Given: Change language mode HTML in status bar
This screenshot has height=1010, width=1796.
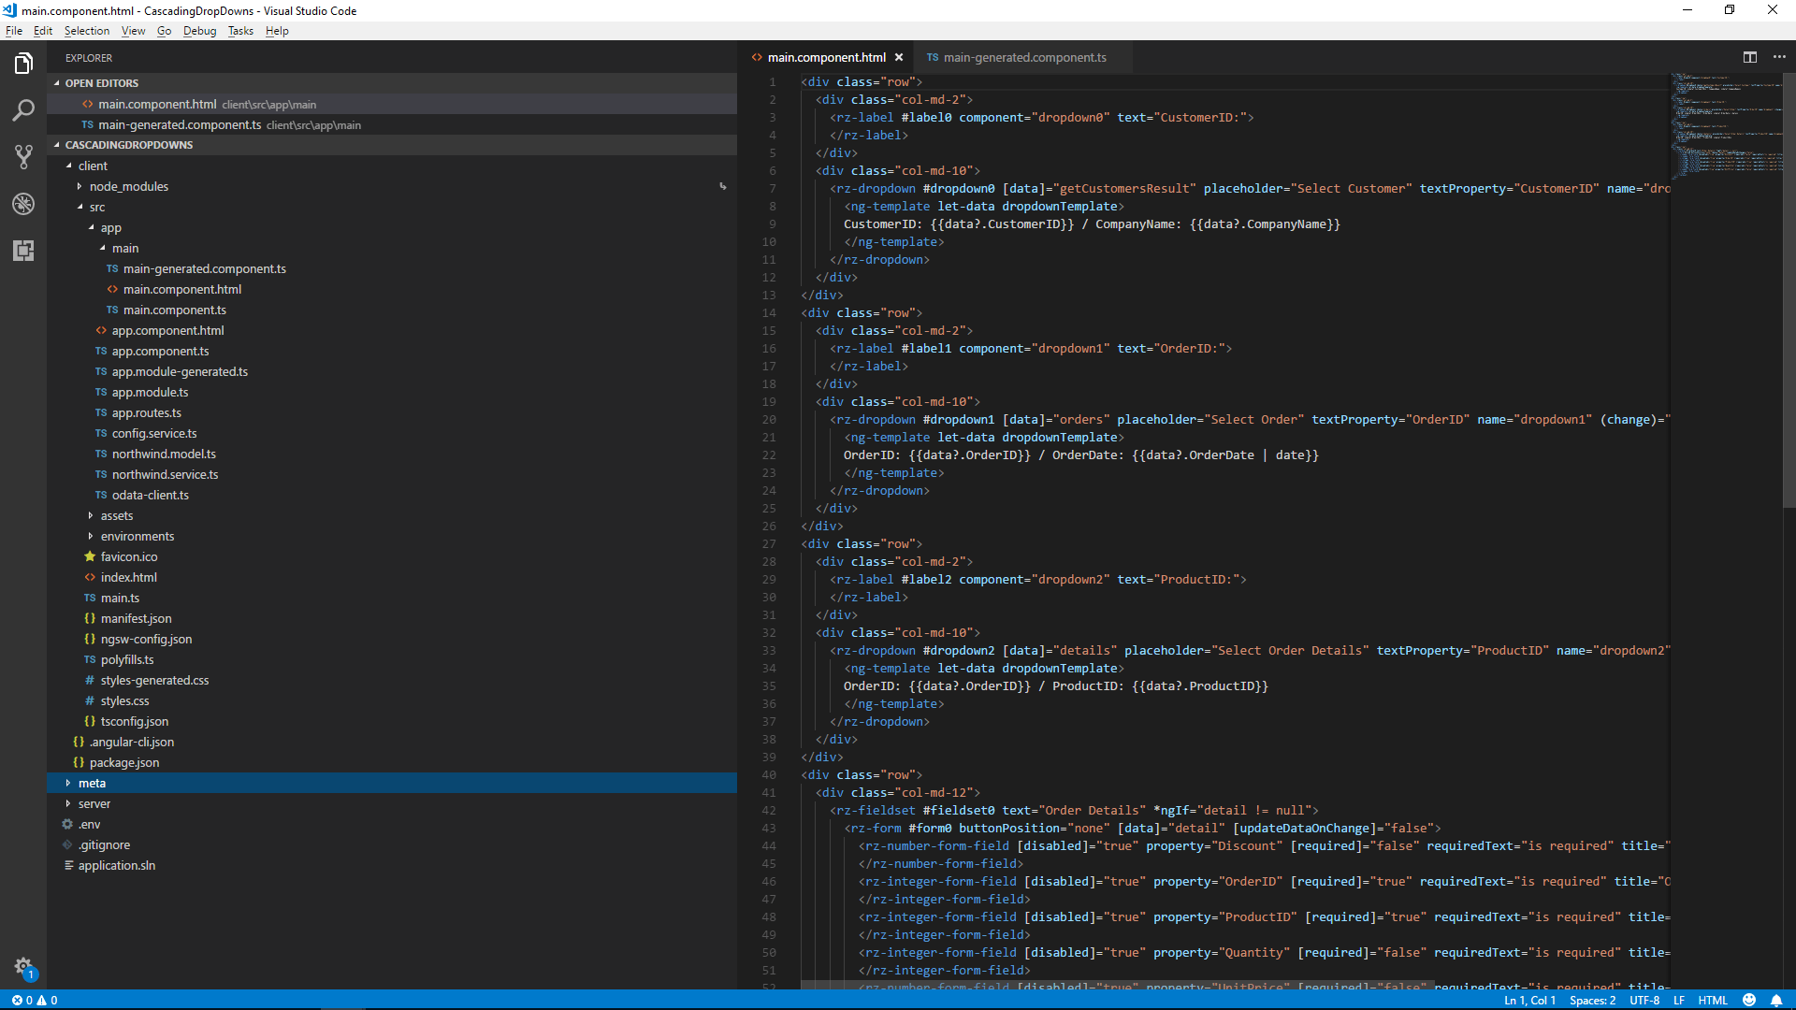Looking at the screenshot, I should click(1713, 1001).
